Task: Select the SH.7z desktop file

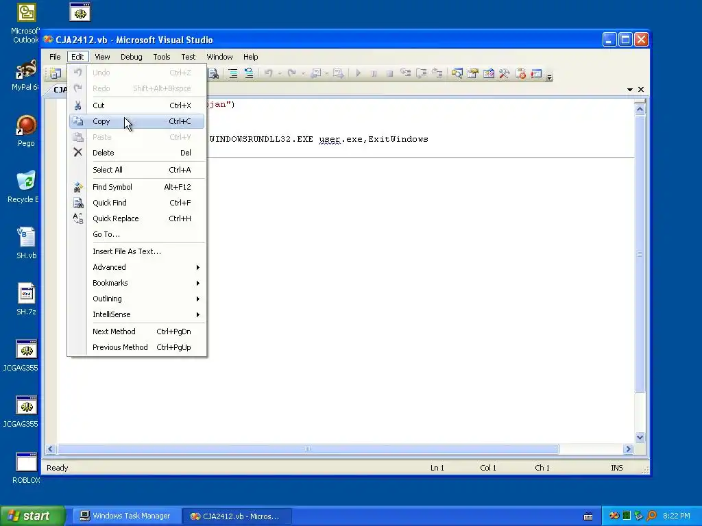Action: point(26,300)
